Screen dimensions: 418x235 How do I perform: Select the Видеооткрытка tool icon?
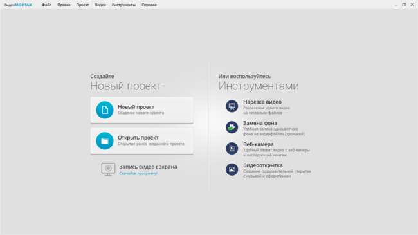(232, 169)
